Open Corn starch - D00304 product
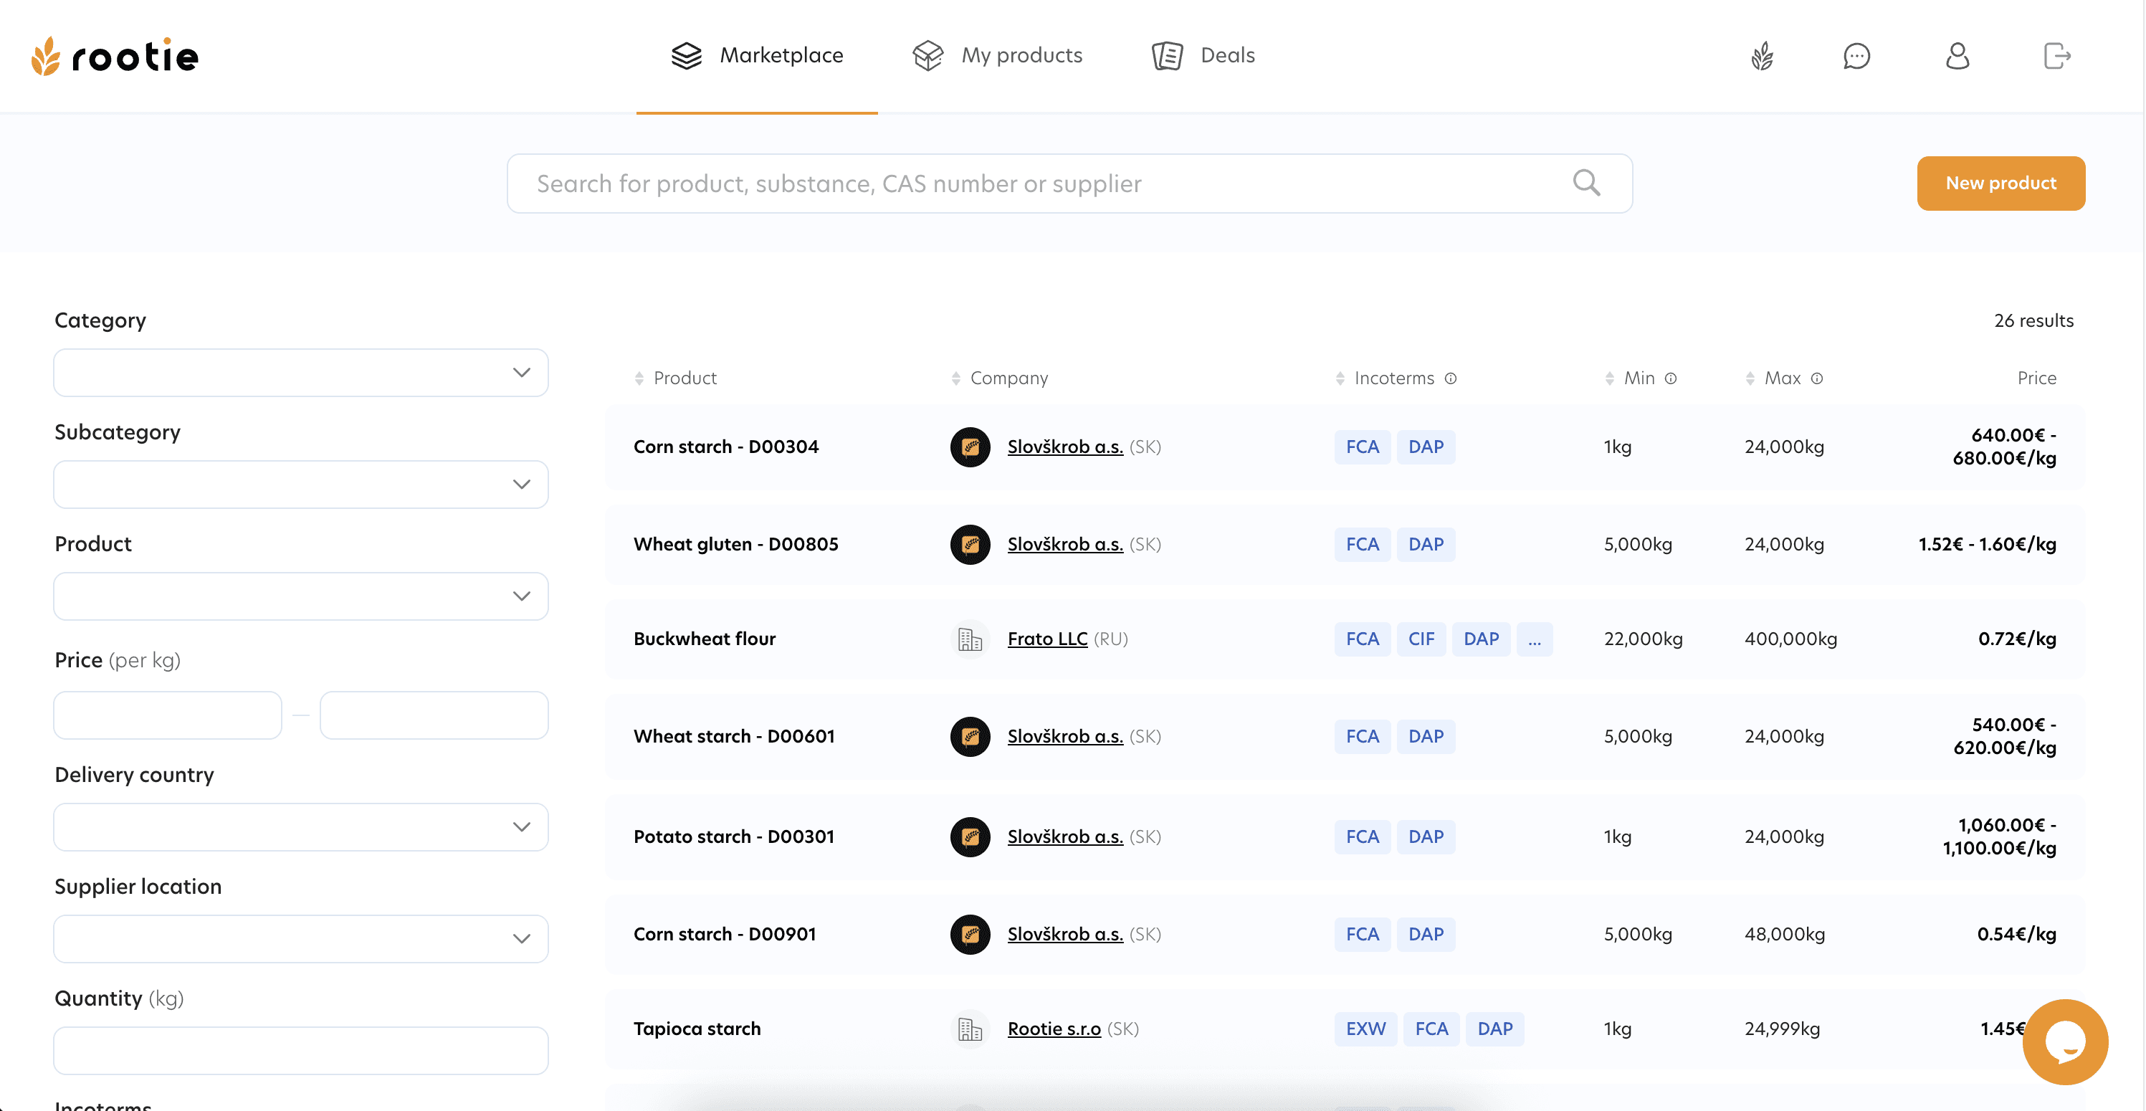The width and height of the screenshot is (2146, 1111). tap(725, 447)
